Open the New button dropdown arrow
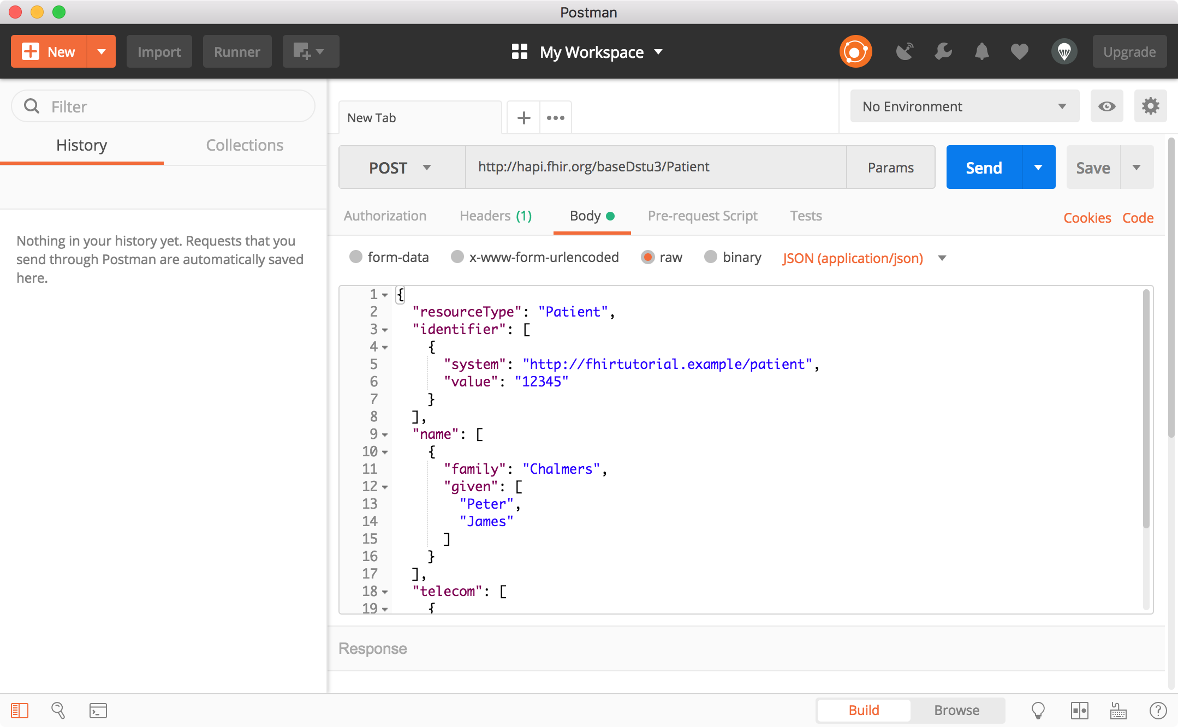Viewport: 1178px width, 727px height. (101, 52)
